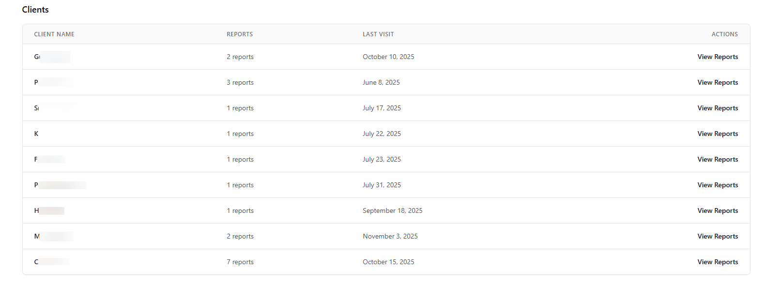Screen dimensions: 779x285
Task: Click the 7 reports count cell
Action: (240, 262)
